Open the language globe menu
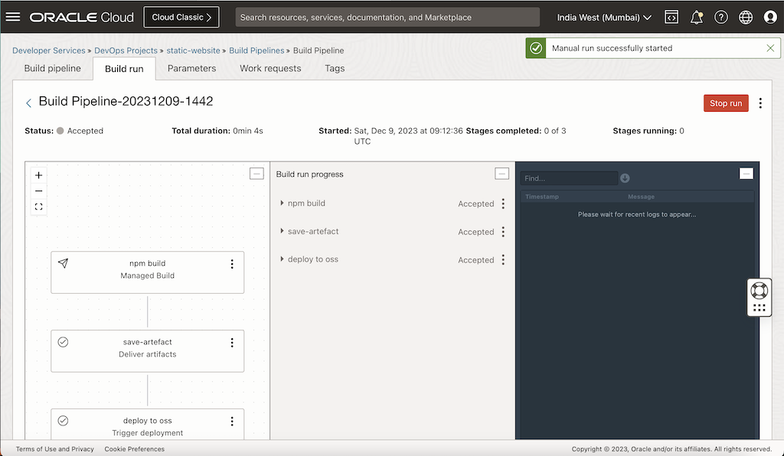Image resolution: width=784 pixels, height=456 pixels. (x=745, y=16)
